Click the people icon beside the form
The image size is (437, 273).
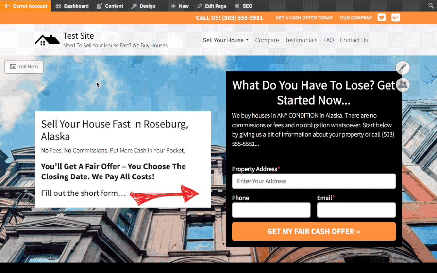pos(403,84)
